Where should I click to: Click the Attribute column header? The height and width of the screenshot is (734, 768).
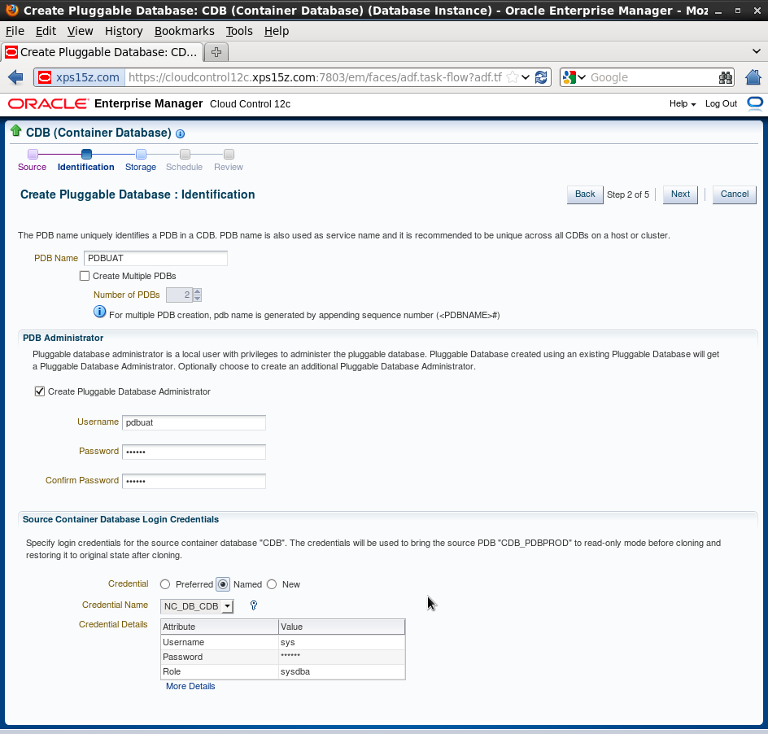220,627
